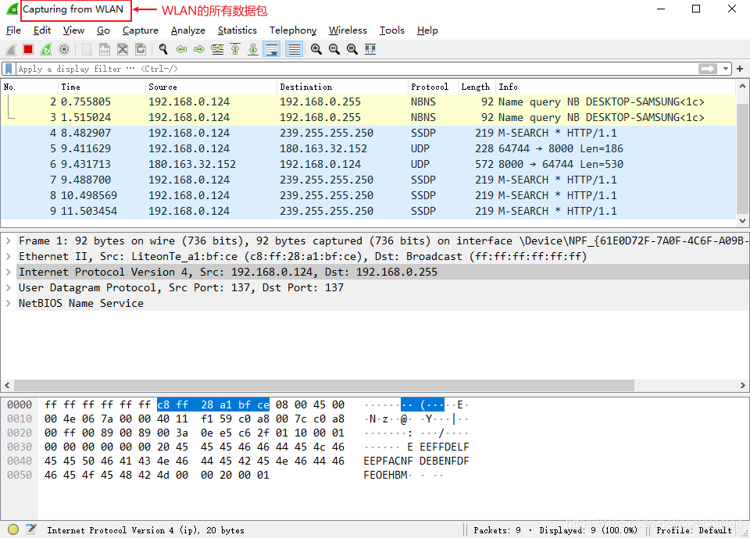Open the View menu
Image resolution: width=750 pixels, height=538 pixels.
pos(73,30)
